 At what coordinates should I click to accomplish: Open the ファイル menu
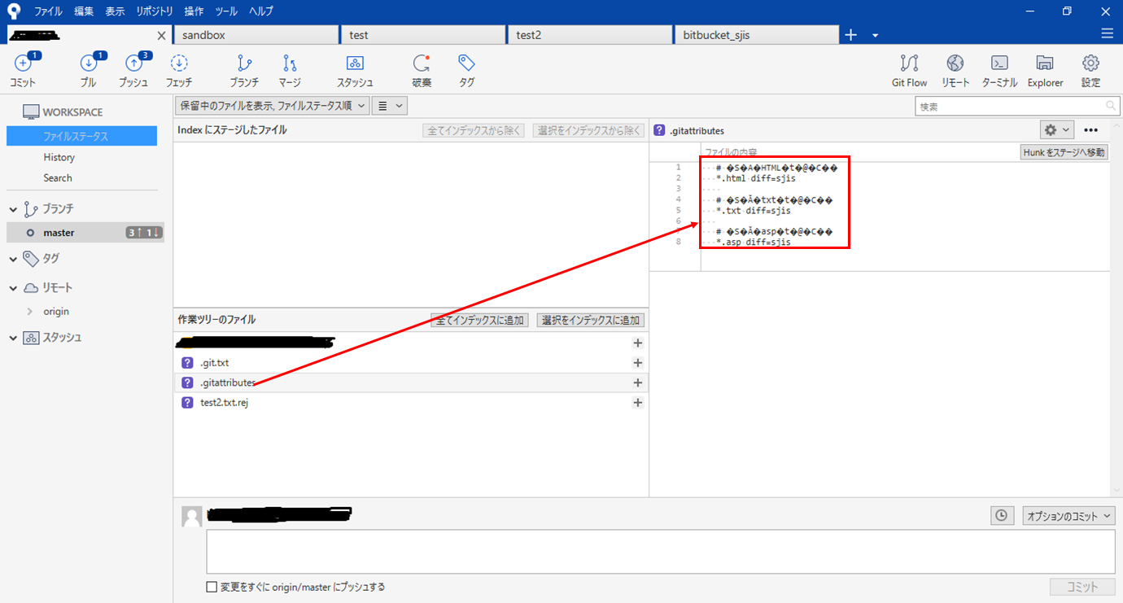(48, 11)
